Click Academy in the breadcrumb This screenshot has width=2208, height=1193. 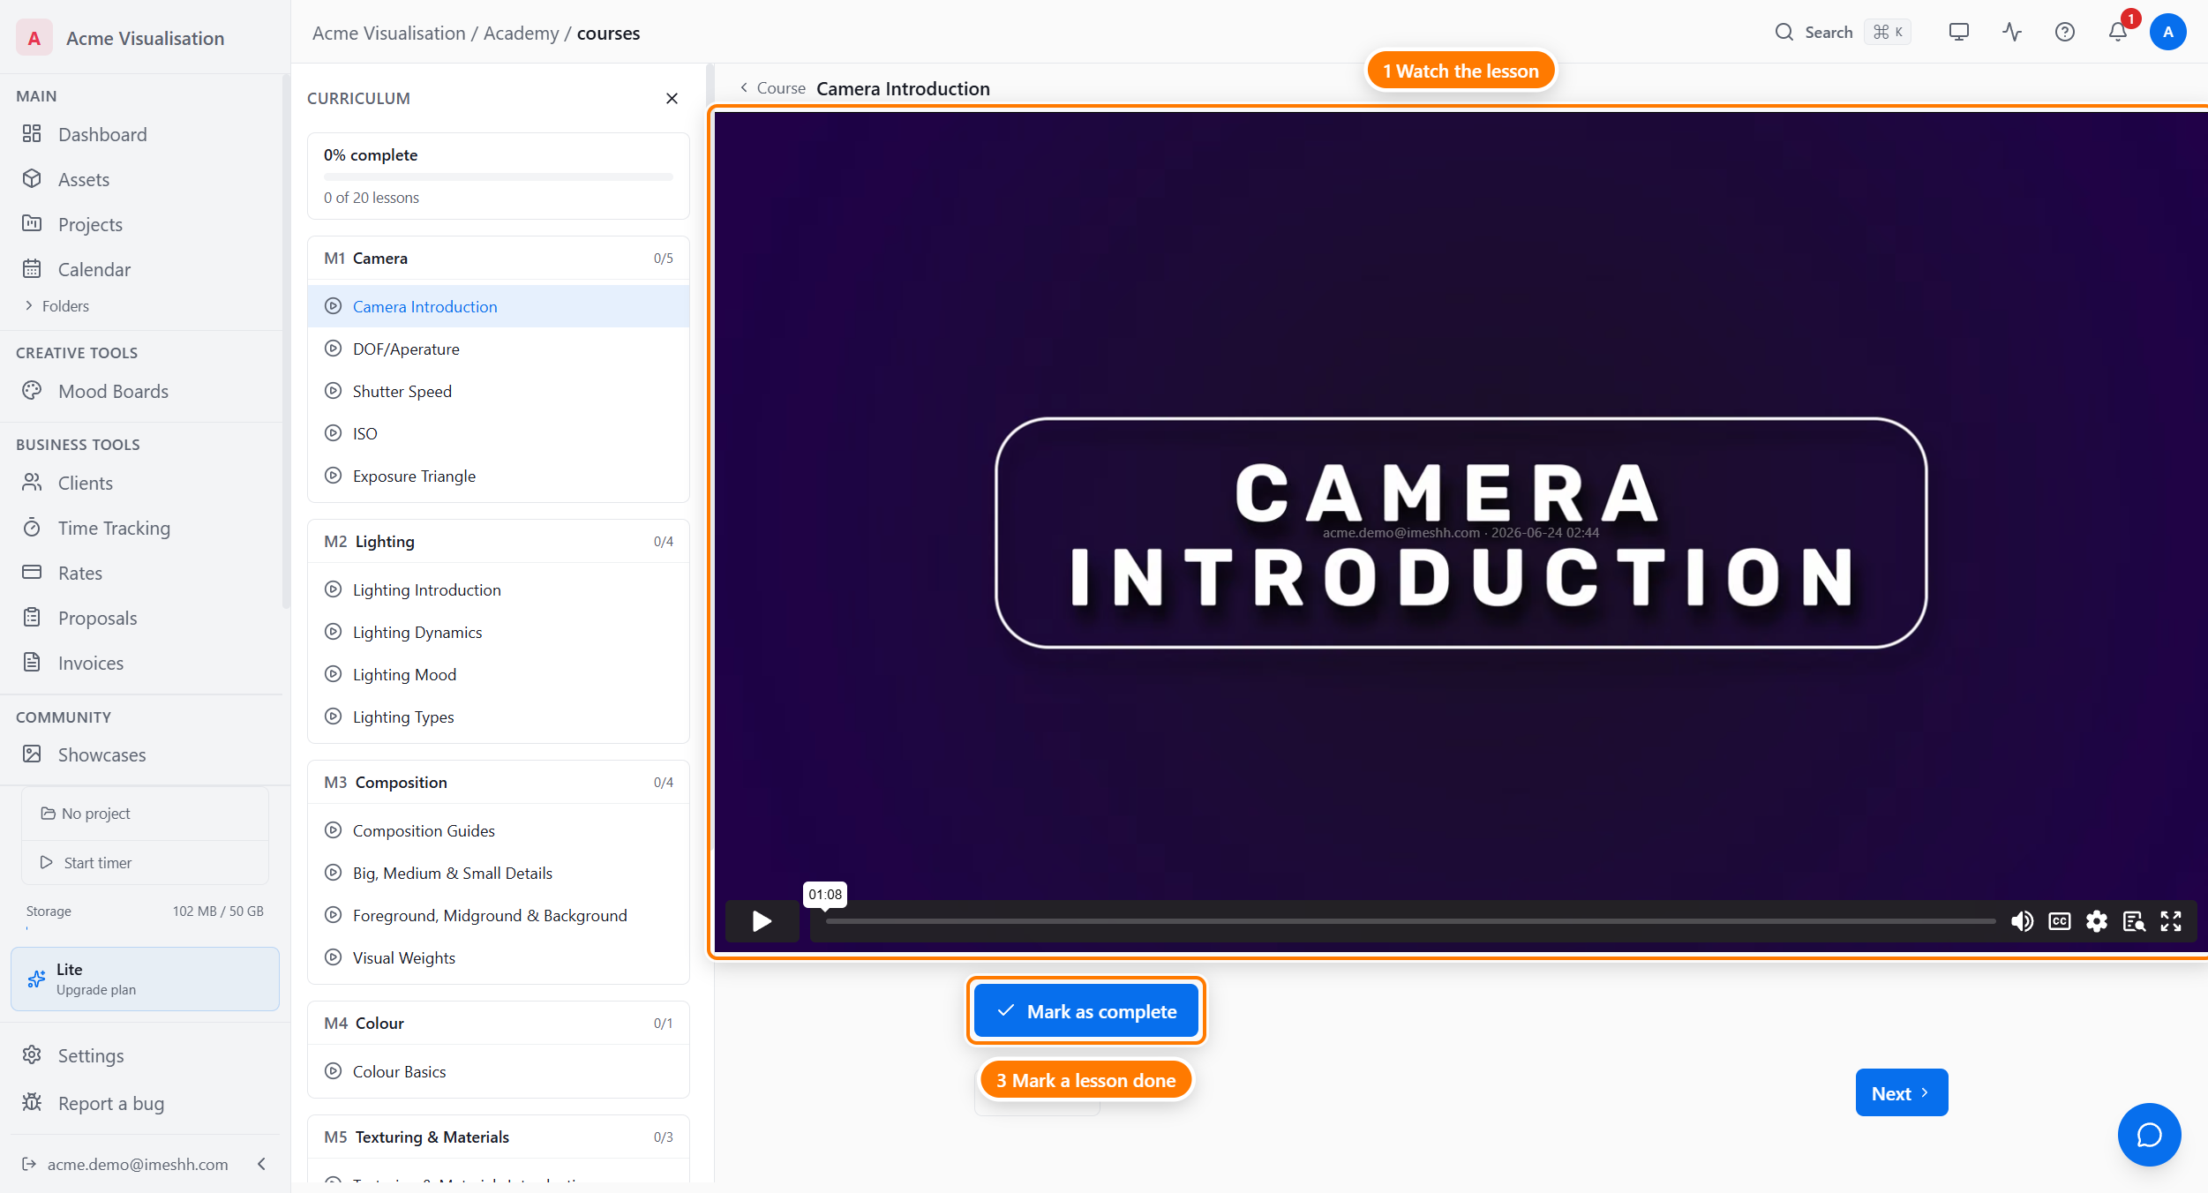[x=521, y=34]
